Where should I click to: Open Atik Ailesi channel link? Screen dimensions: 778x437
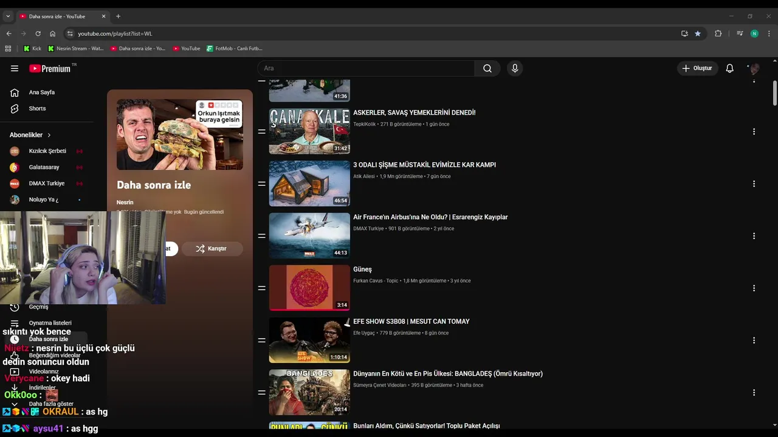(x=364, y=177)
